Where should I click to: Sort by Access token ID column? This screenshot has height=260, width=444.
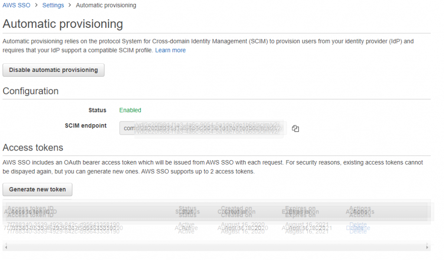point(30,212)
